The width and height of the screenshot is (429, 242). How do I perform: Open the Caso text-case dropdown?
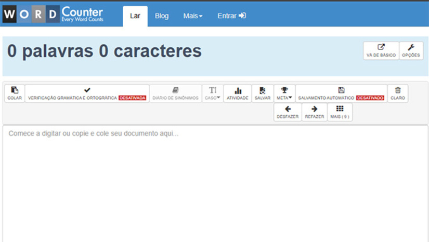[212, 93]
